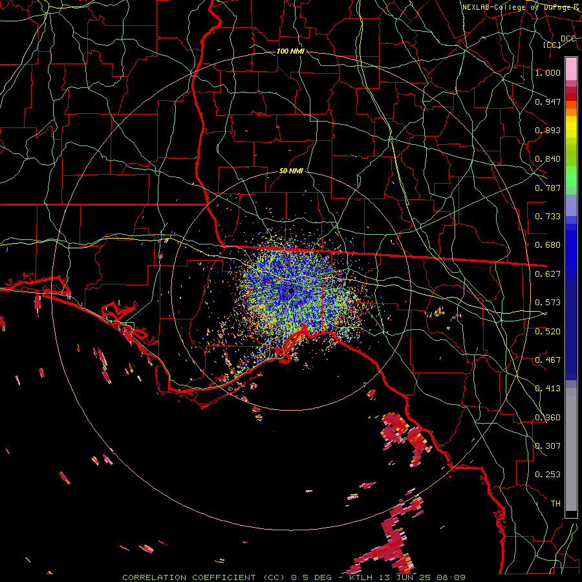Click the 0.307 scale value
This screenshot has width=582, height=582.
[x=548, y=446]
